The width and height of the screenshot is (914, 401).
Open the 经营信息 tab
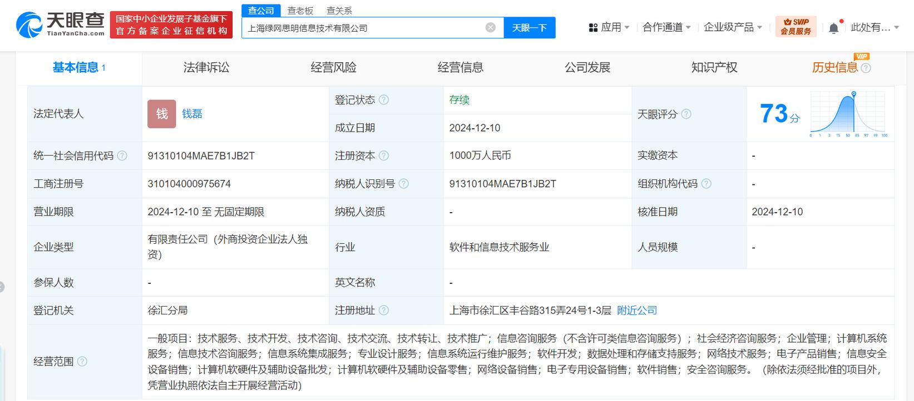tap(461, 68)
